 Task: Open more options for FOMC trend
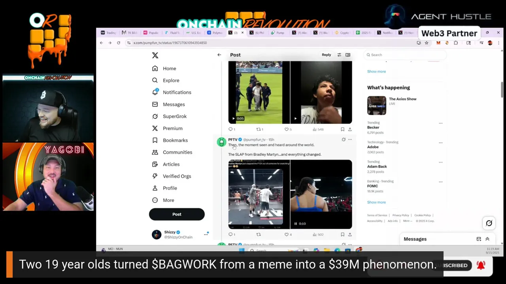coord(440,182)
